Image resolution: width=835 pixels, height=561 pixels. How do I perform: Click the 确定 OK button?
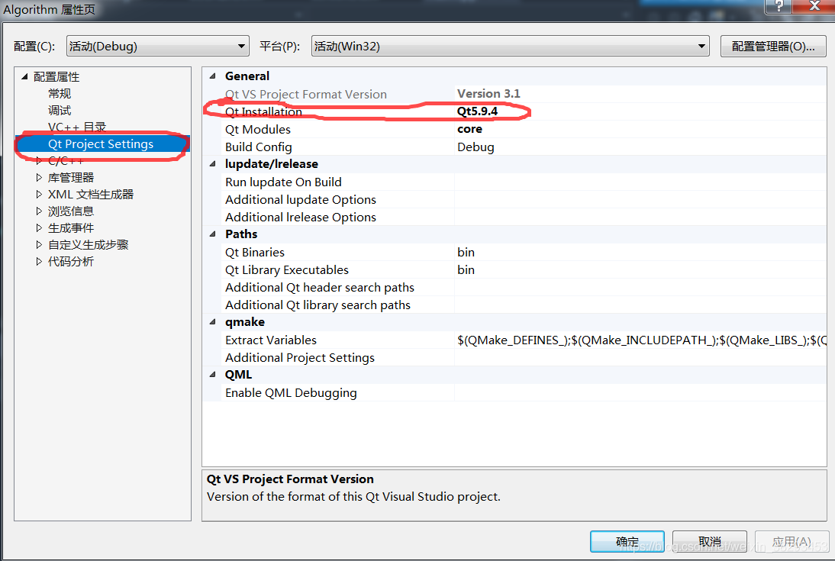627,542
